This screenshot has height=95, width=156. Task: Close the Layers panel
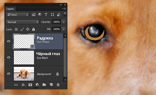65,5
